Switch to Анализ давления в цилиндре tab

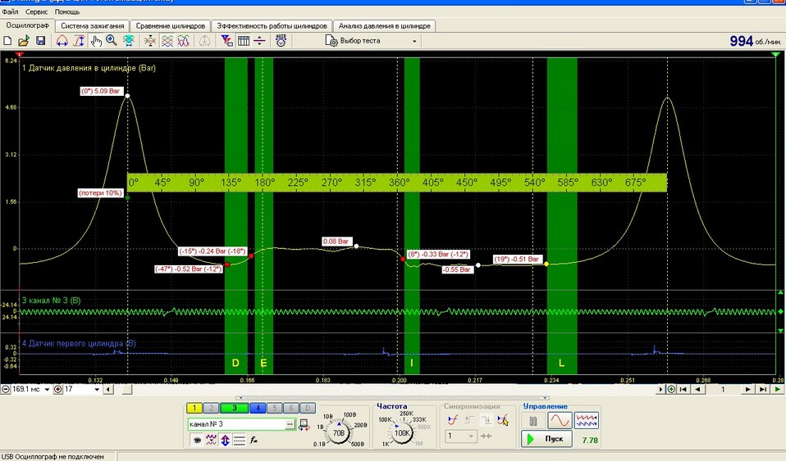coord(385,25)
